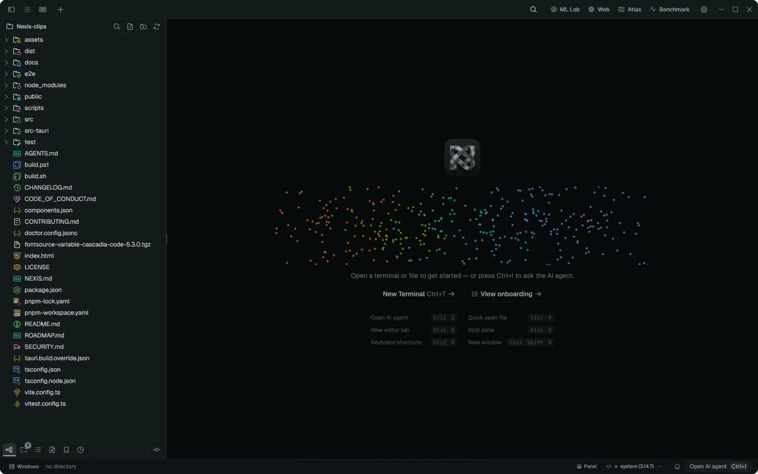Open the system (3.14.7) interpreter dropdown
This screenshot has width=758, height=474.
tap(634, 466)
